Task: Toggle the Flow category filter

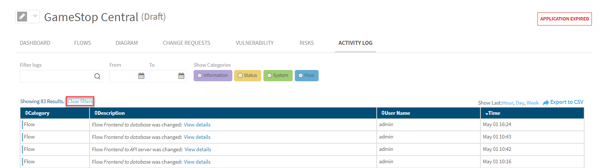Action: 306,75
